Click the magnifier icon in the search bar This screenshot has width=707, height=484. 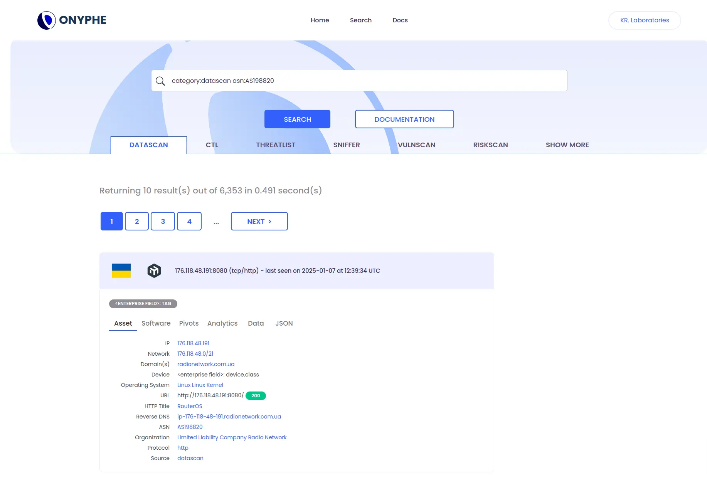(x=161, y=81)
